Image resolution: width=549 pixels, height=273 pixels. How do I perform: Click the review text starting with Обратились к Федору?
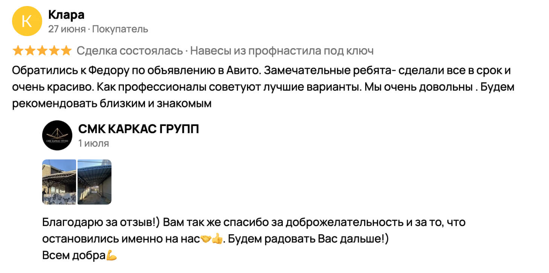coord(264,87)
